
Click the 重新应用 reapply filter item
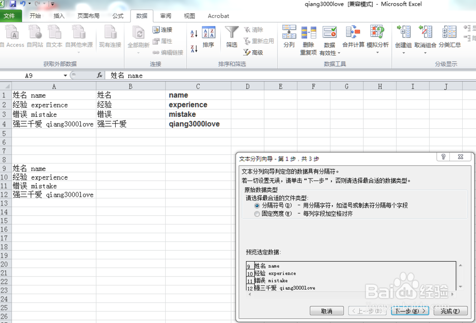(x=259, y=41)
